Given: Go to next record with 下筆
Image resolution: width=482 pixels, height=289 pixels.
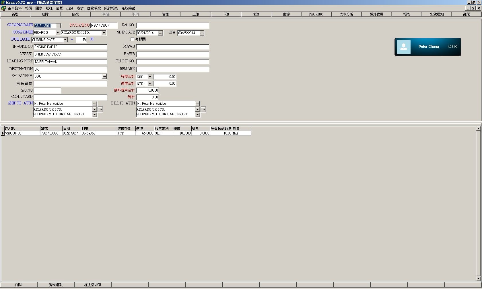Looking at the screenshot, I should pyautogui.click(x=226, y=14).
